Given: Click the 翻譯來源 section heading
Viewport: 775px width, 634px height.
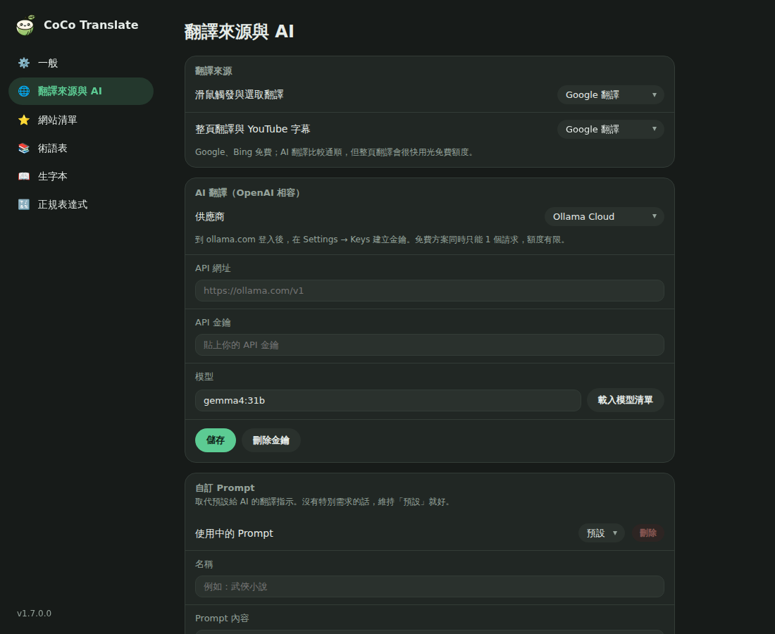Looking at the screenshot, I should point(213,70).
